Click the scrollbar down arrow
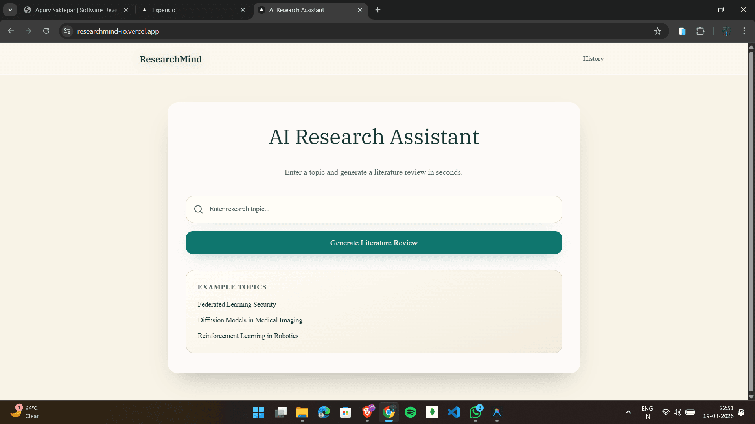Screen dimensions: 755x424 [x=751, y=397]
